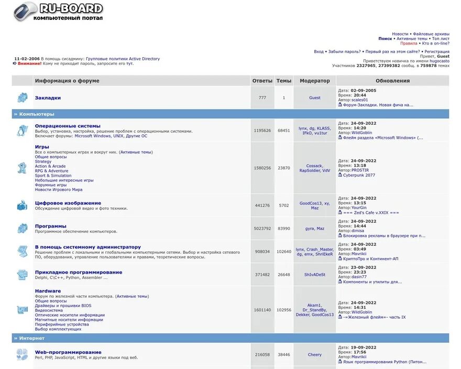Open the Операционные системы forum

click(x=68, y=126)
